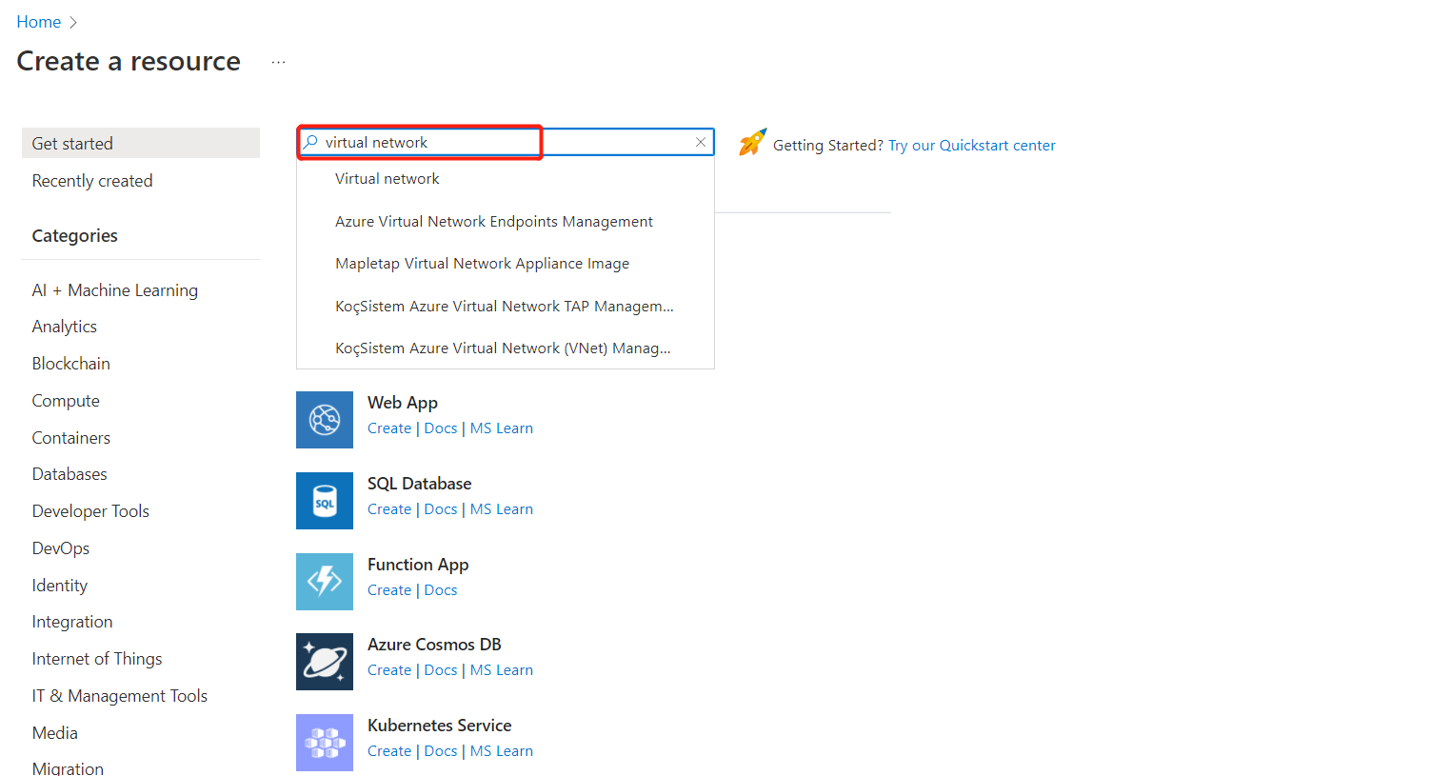Click the Function App title
This screenshot has height=776, width=1451.
coord(418,565)
